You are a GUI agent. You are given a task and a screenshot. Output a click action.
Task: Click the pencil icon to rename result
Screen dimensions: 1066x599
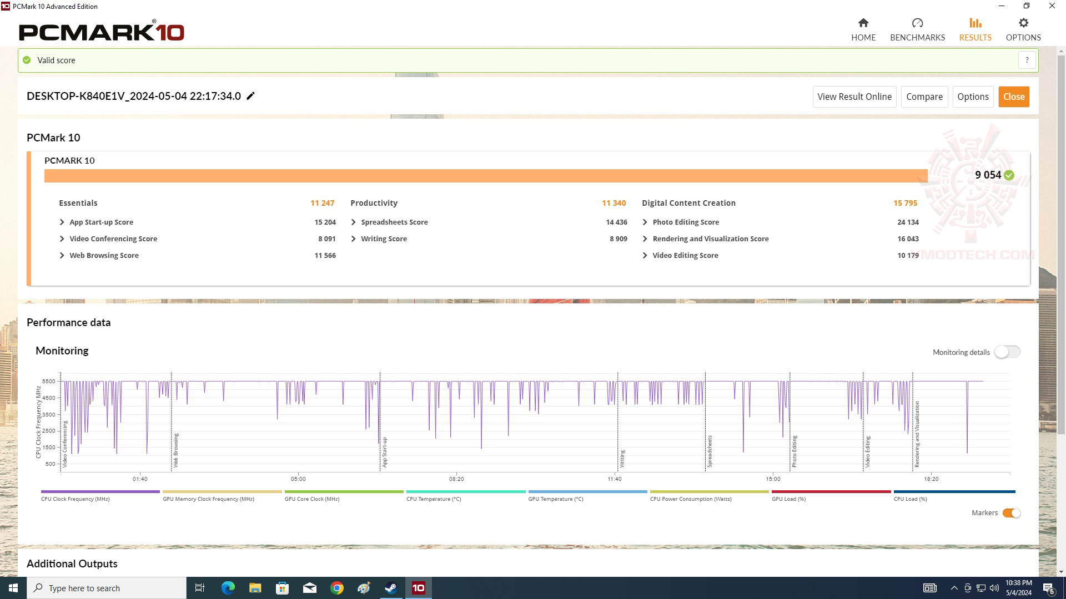click(251, 96)
